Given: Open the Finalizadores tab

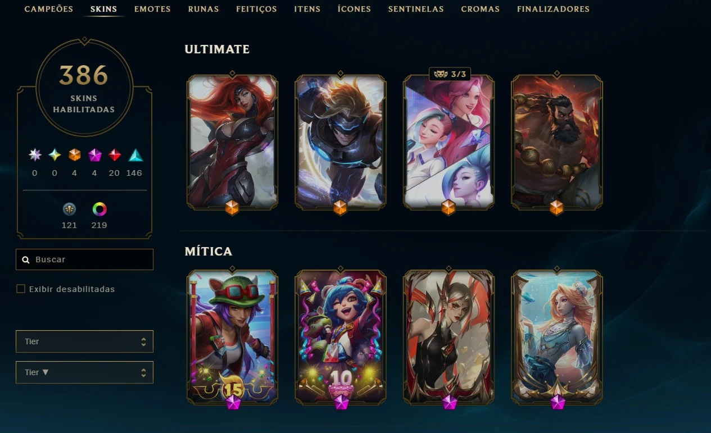Looking at the screenshot, I should coord(553,9).
